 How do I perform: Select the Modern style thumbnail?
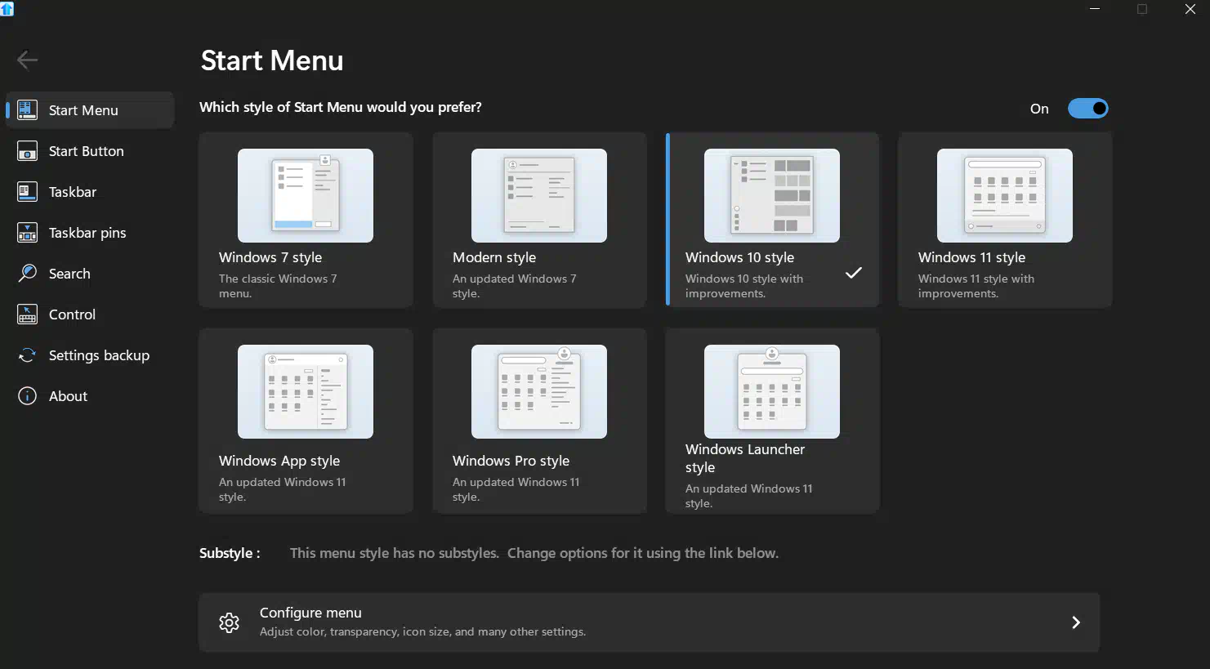[539, 195]
